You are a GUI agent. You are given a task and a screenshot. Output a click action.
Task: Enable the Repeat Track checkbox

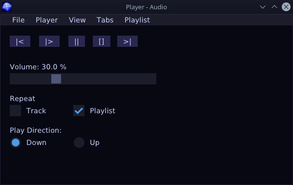click(15, 111)
